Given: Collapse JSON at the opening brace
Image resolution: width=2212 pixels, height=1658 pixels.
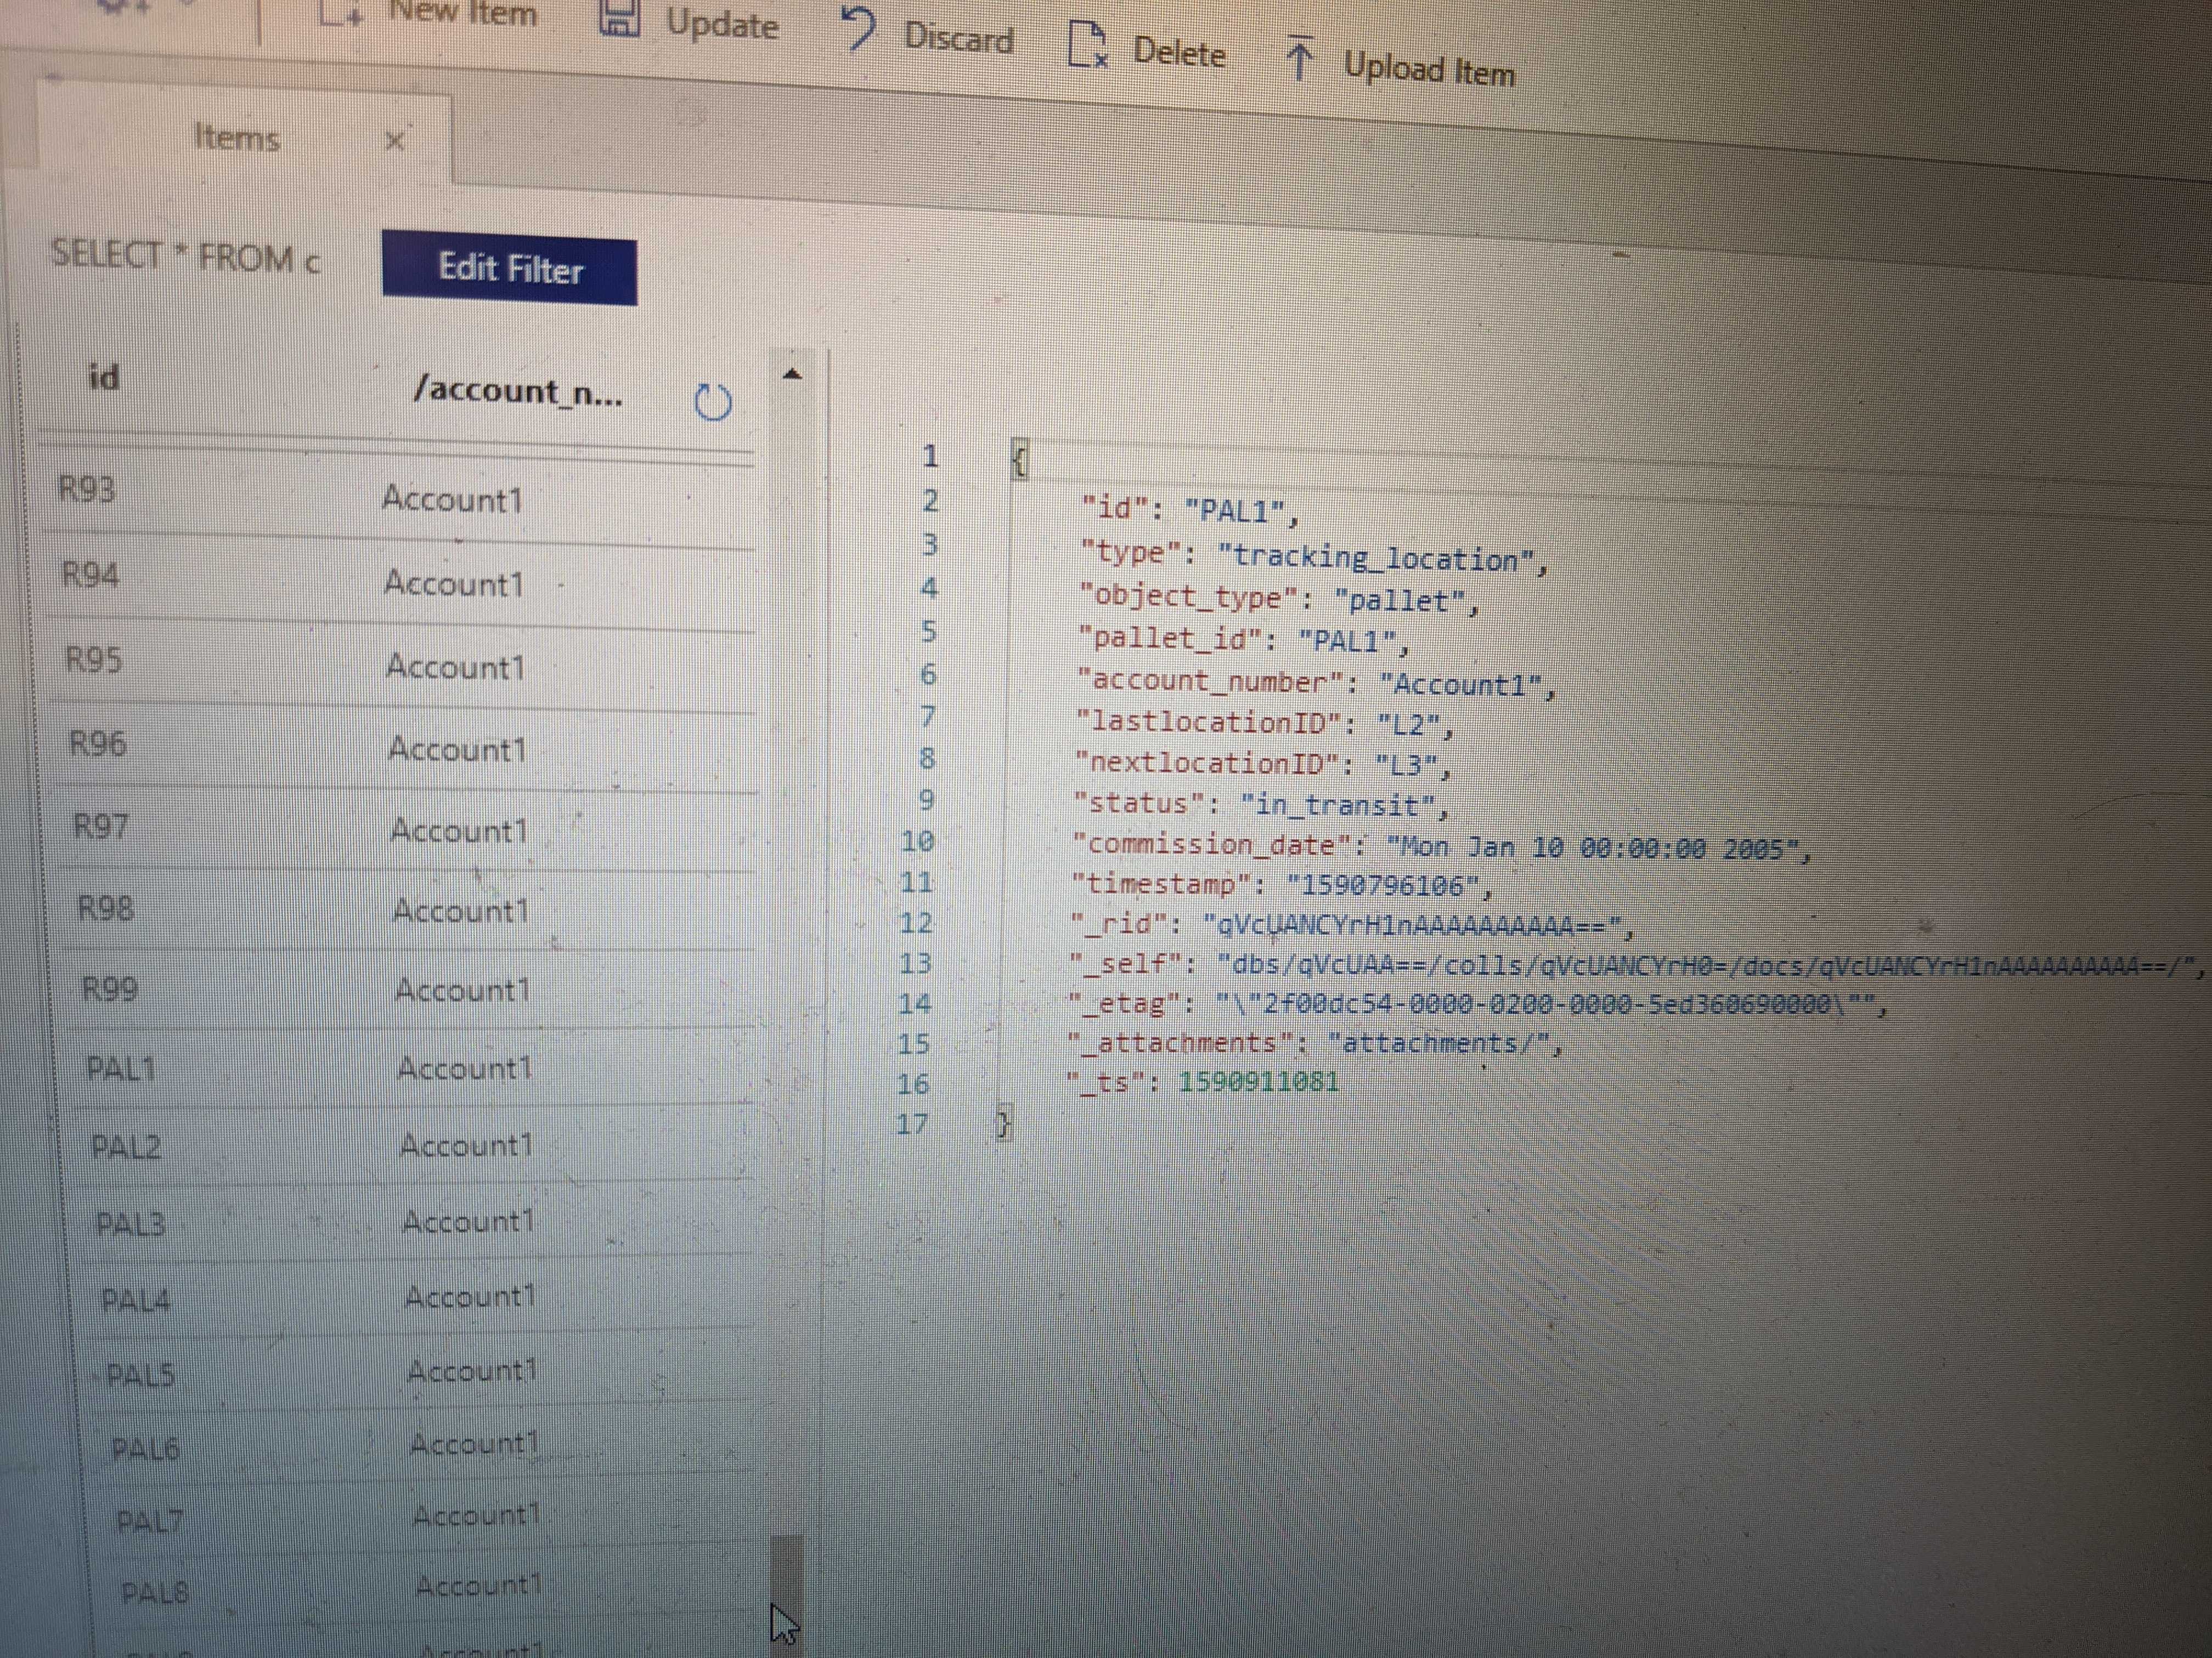Looking at the screenshot, I should (x=1019, y=461).
